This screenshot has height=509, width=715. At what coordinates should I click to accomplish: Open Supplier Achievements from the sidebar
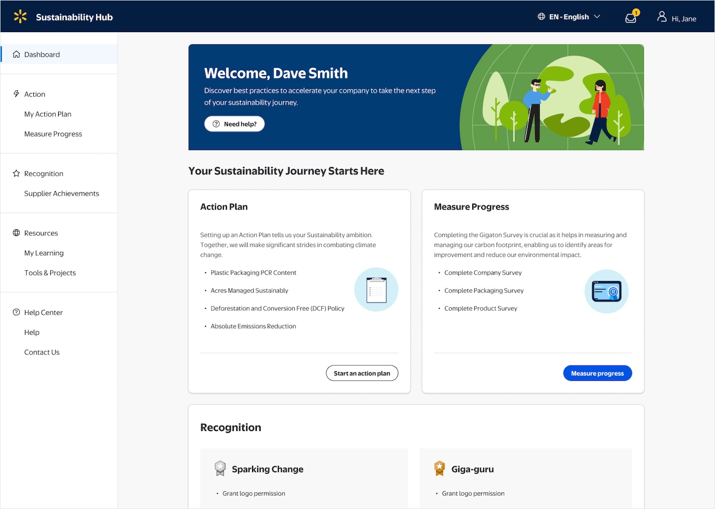(61, 193)
